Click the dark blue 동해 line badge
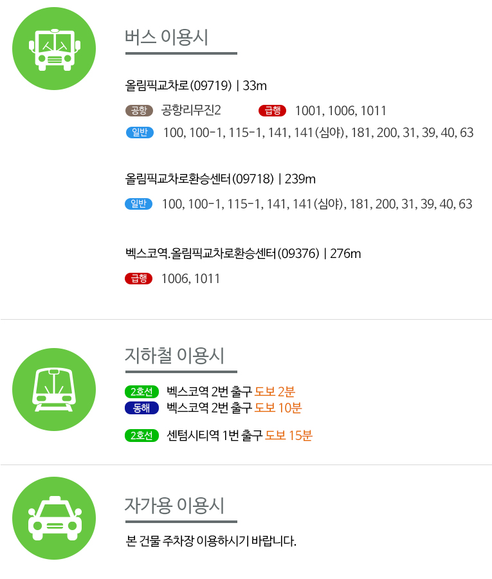Image resolution: width=492 pixels, height=579 pixels. click(x=141, y=408)
